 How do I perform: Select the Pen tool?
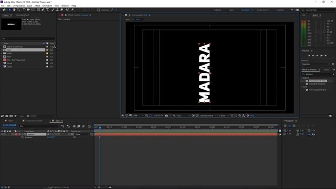tap(43, 10)
